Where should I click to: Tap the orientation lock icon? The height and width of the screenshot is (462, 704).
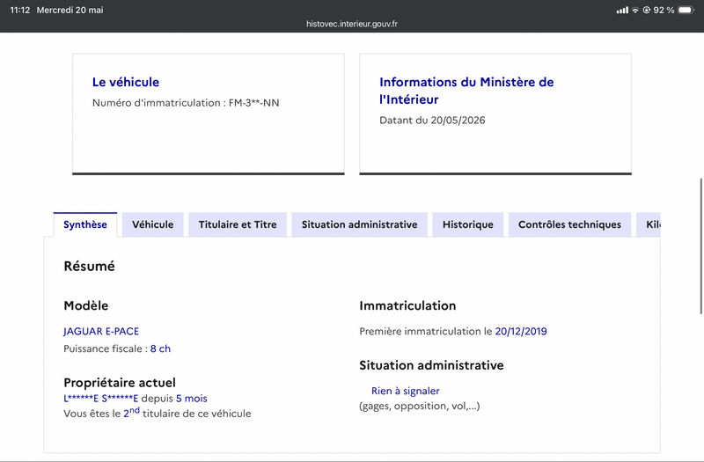click(647, 10)
